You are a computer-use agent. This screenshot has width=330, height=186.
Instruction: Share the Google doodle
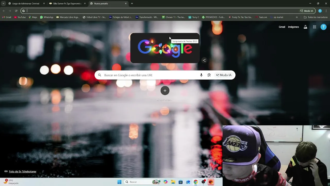tap(204, 60)
